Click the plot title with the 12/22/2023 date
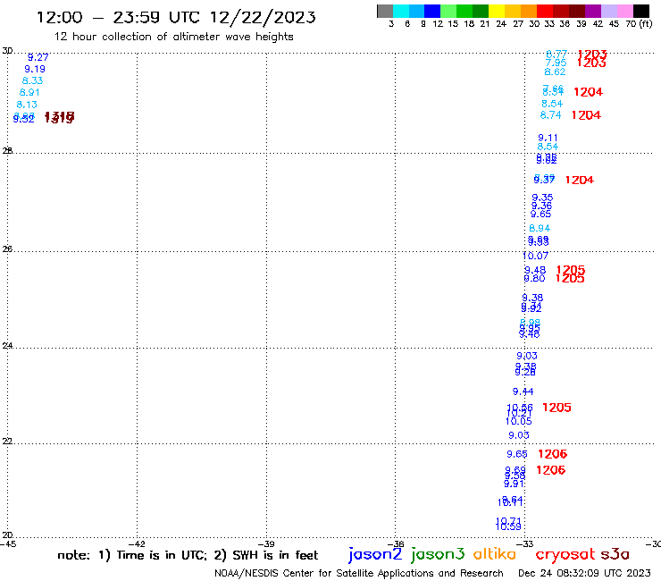Viewport: 661px width, 581px height. click(176, 18)
